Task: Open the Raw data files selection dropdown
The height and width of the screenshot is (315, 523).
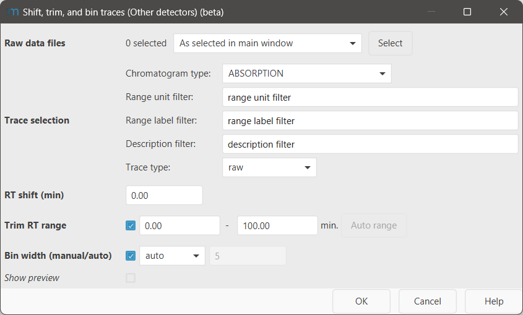Action: 267,43
